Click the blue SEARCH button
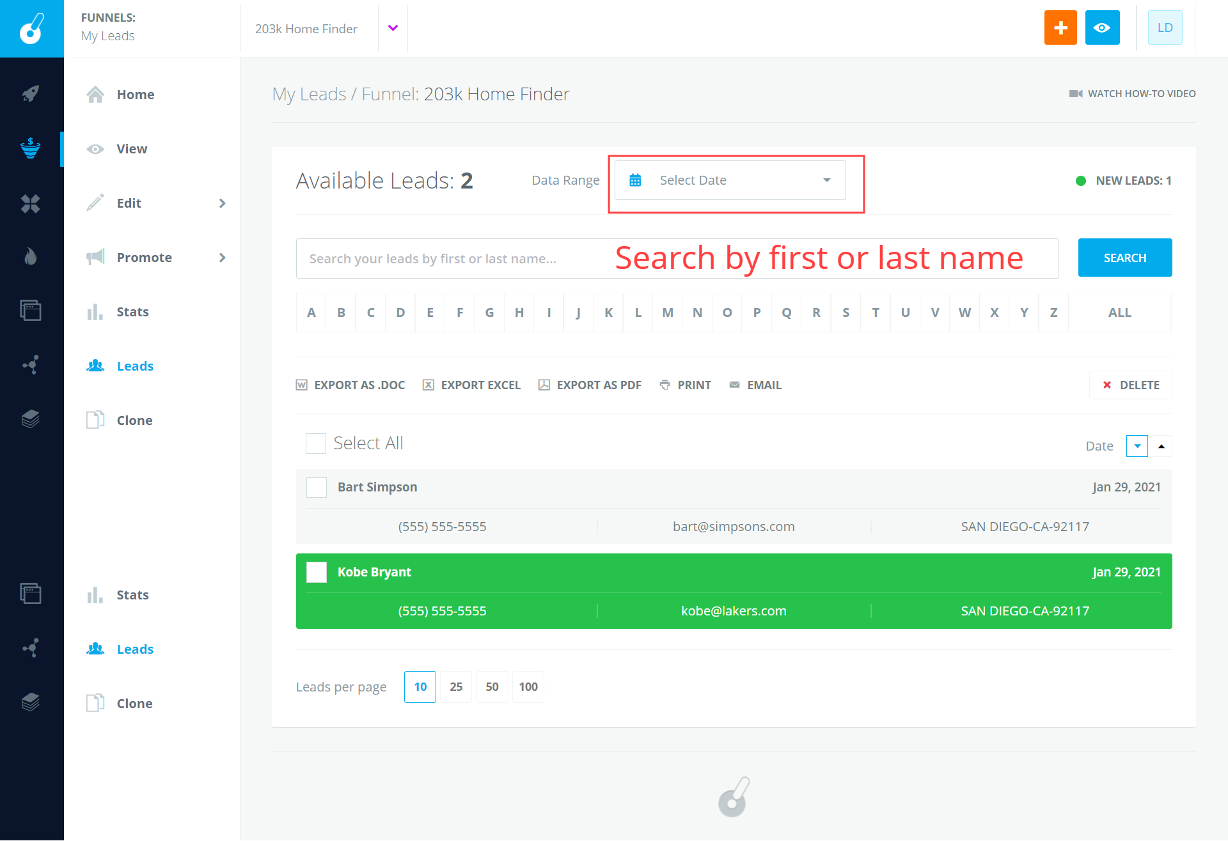Viewport: 1228px width, 841px height. (x=1125, y=258)
